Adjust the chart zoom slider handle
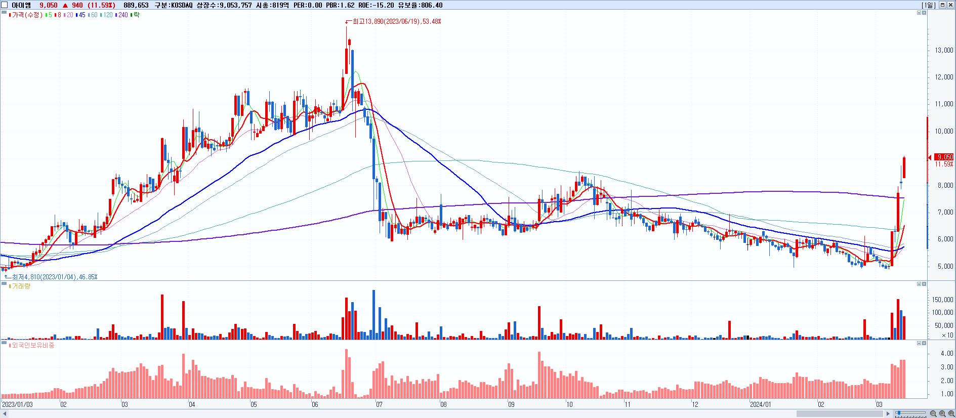This screenshot has width=956, height=418. pyautogui.click(x=898, y=413)
